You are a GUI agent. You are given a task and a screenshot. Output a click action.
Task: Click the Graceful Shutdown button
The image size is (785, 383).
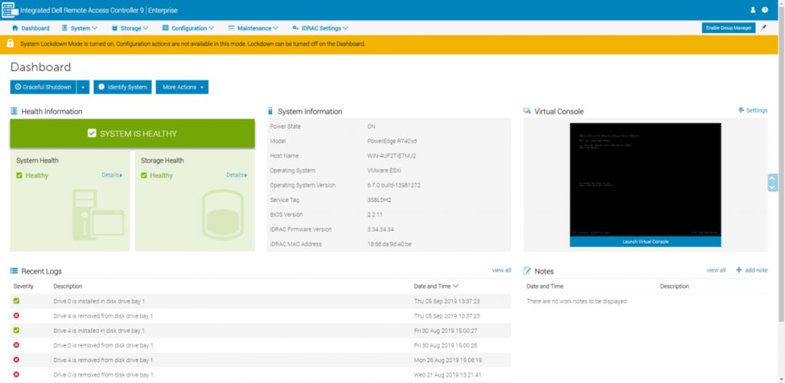pos(43,87)
